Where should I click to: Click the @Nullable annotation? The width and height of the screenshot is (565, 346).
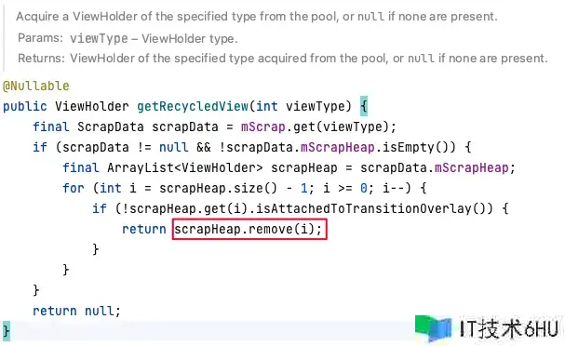(x=36, y=86)
